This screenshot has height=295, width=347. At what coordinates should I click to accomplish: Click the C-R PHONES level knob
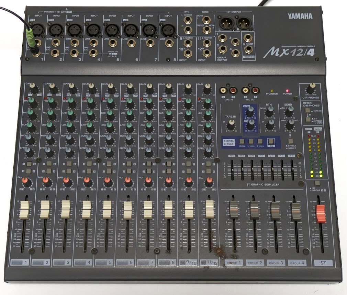coord(311,88)
